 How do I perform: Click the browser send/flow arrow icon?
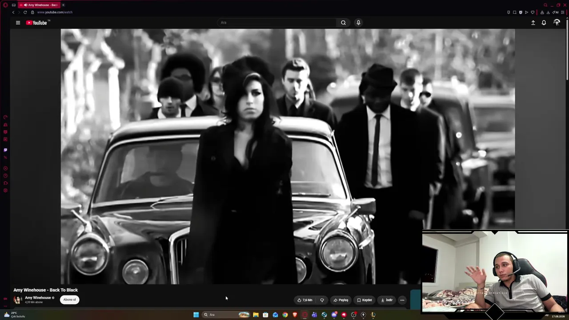click(527, 12)
